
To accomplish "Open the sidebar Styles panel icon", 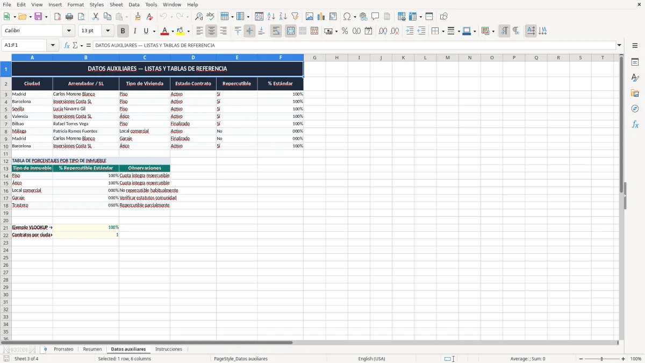I will point(635,78).
